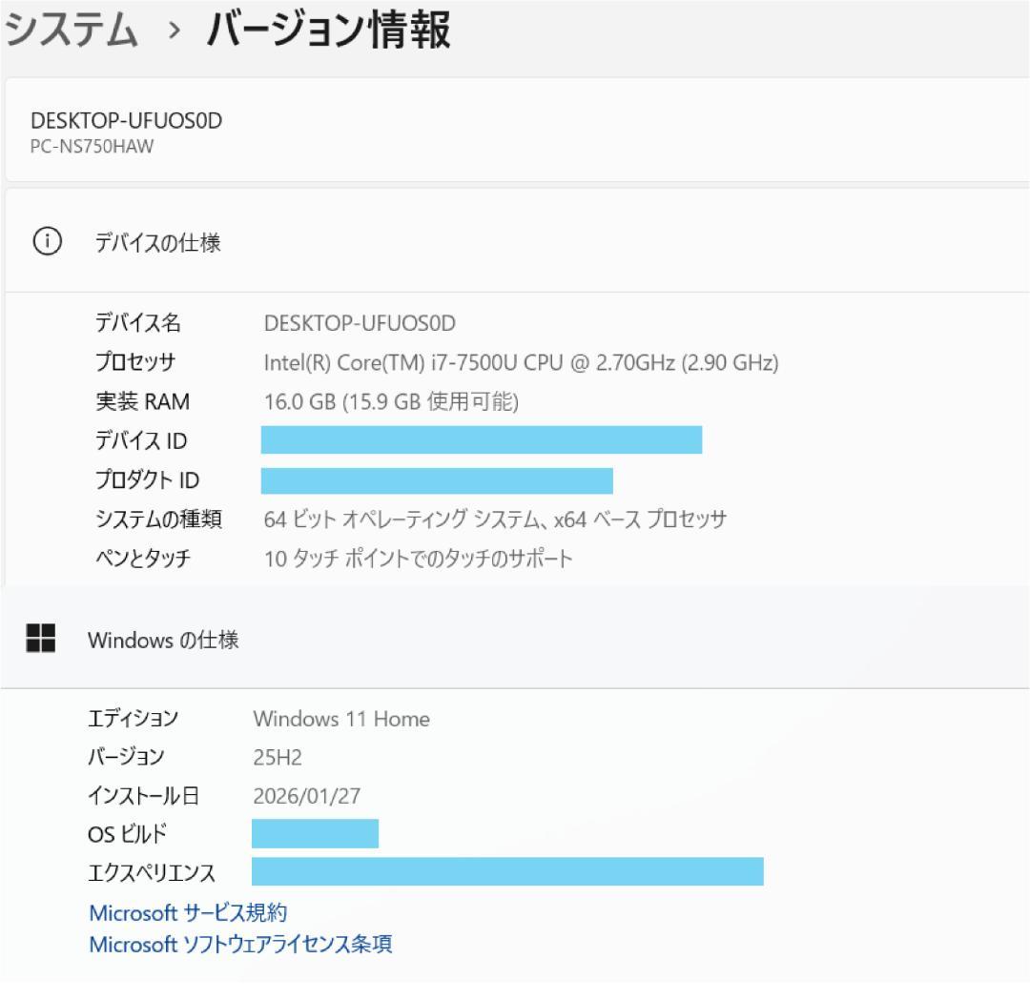The width and height of the screenshot is (1030, 999).
Task: Open Microsoft サービス規約 link
Action: [188, 912]
